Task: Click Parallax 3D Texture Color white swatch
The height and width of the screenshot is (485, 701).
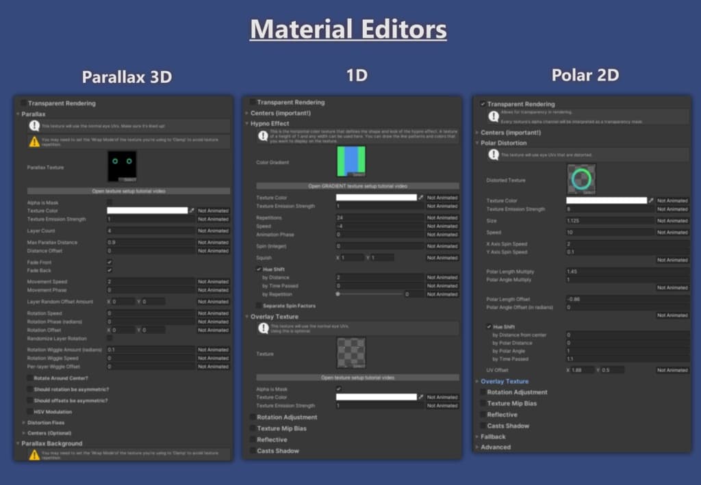Action: tap(147, 210)
